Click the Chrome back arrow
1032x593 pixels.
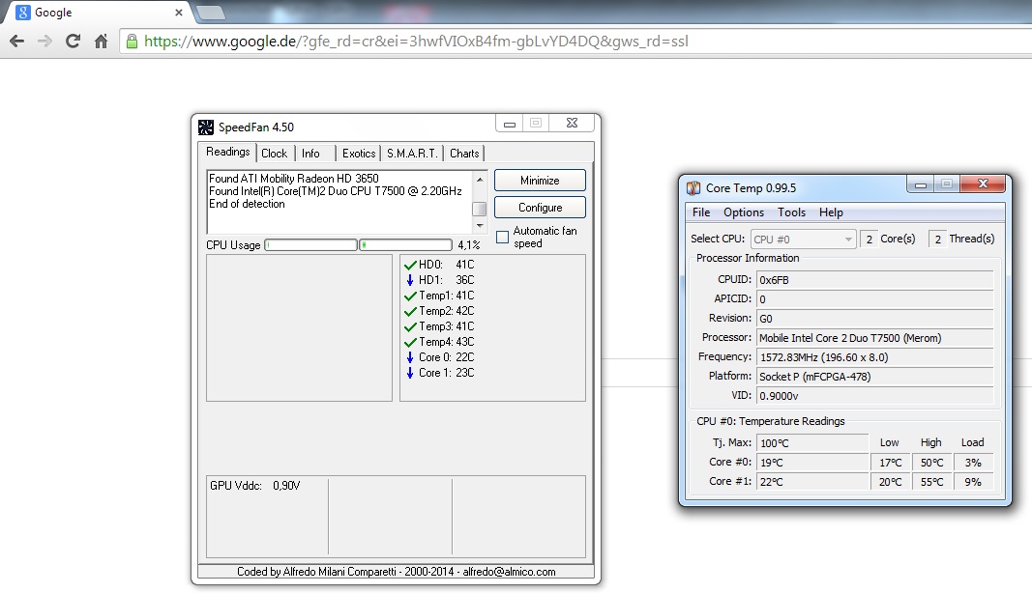tap(17, 42)
